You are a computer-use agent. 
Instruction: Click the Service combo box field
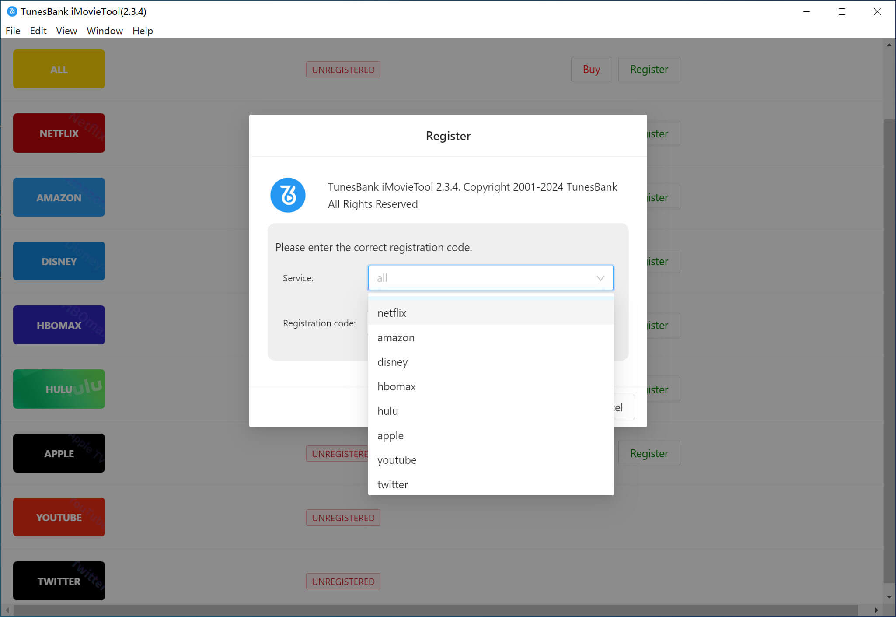point(491,278)
